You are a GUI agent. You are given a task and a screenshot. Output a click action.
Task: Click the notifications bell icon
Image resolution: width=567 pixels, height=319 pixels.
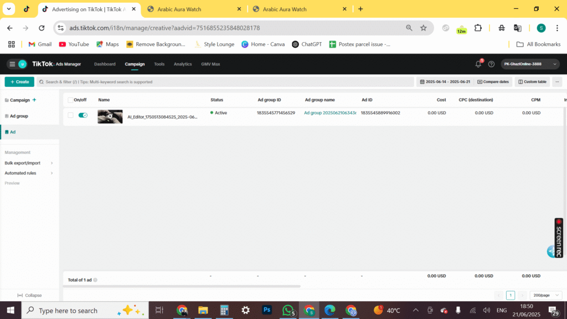tap(478, 64)
